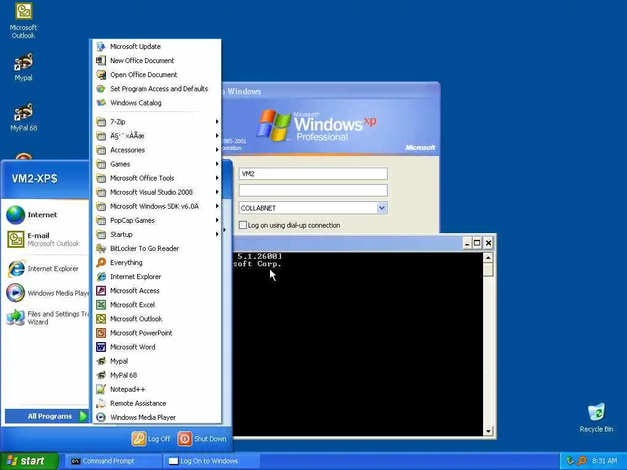Click the Safely Remove Hardware tray icon

point(570,461)
